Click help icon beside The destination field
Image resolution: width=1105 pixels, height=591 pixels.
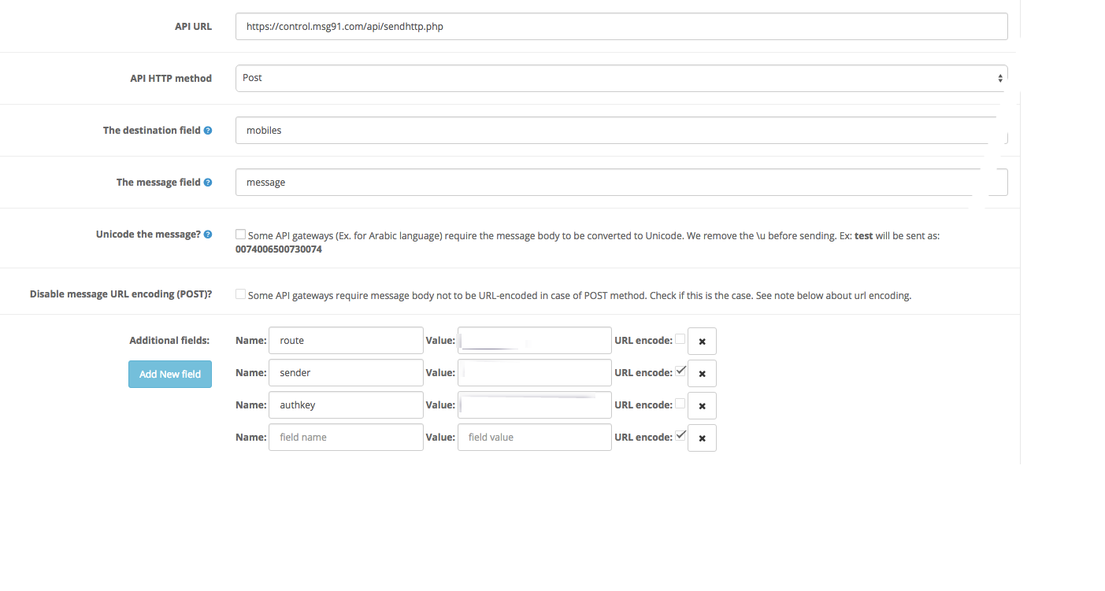208,131
